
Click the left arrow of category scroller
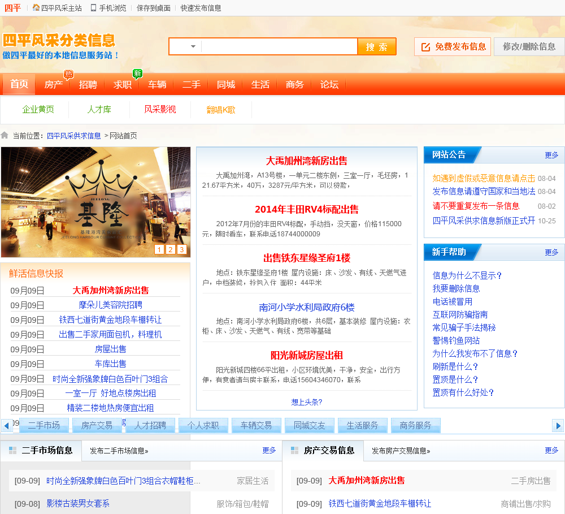coord(6,426)
